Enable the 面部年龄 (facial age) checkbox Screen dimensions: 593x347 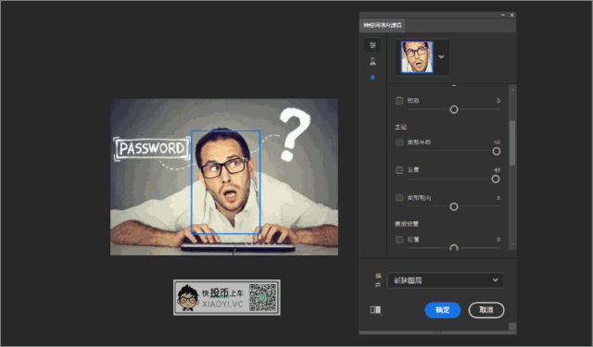pos(399,143)
